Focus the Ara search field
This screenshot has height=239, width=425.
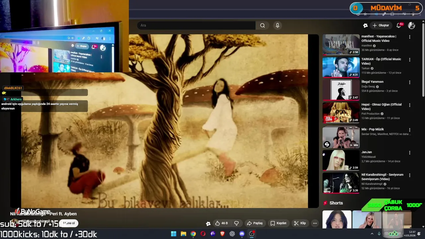(196, 26)
